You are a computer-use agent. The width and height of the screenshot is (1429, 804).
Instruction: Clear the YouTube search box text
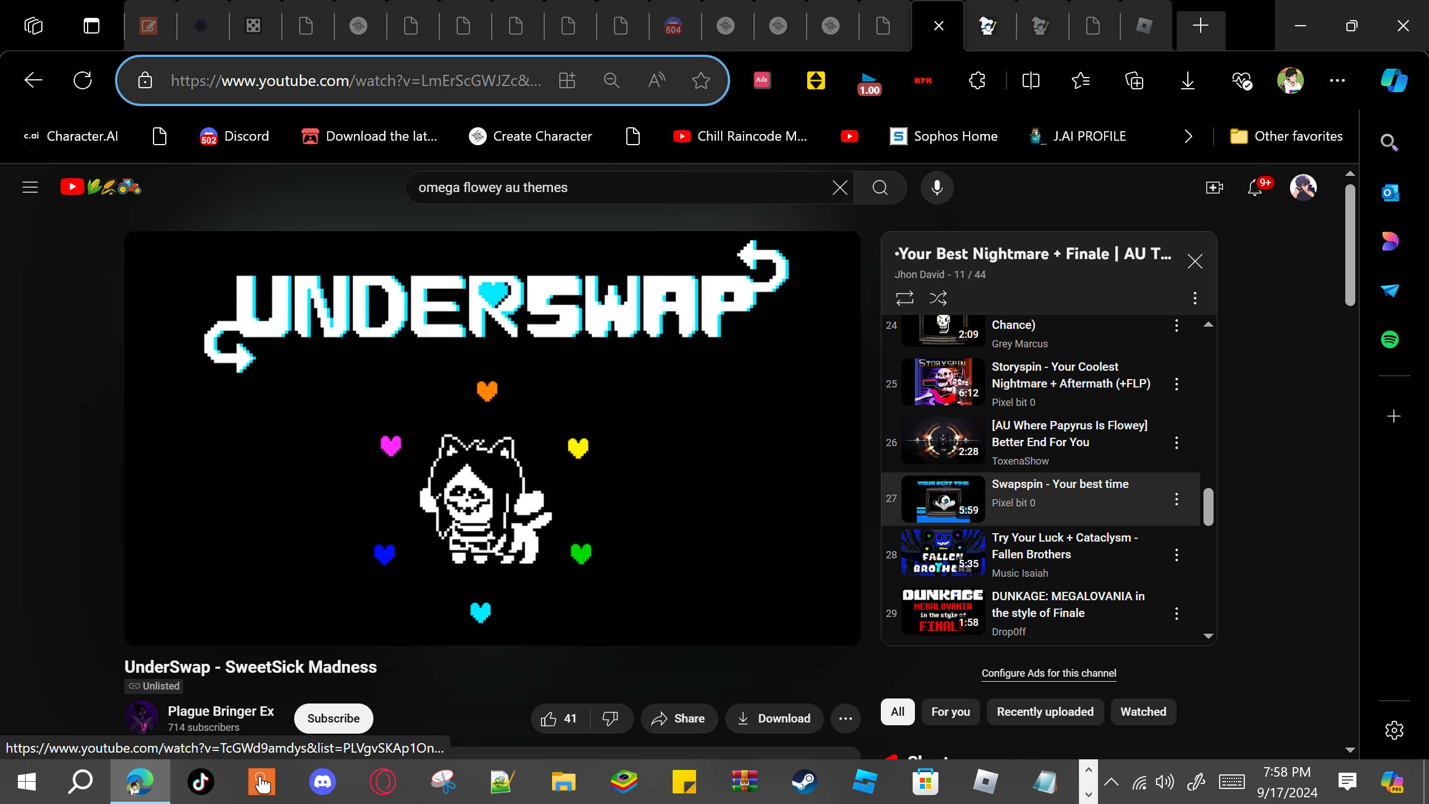tap(840, 188)
